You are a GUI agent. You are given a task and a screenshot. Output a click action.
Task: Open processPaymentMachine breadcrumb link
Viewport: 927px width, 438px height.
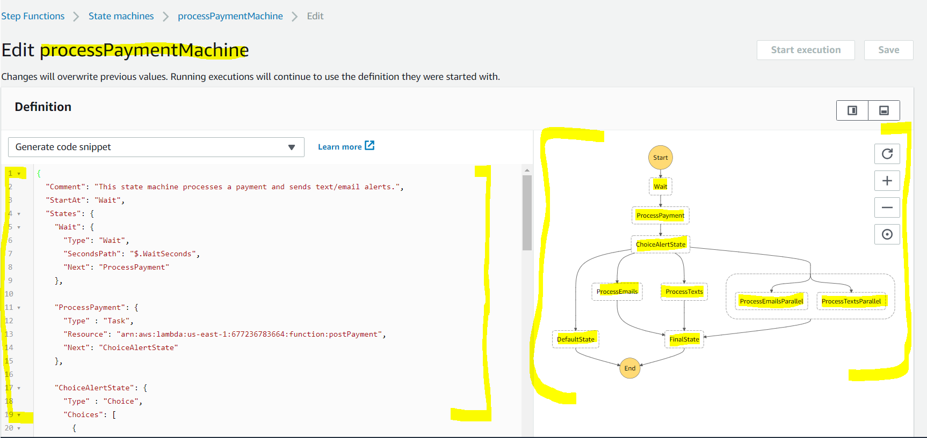(230, 16)
